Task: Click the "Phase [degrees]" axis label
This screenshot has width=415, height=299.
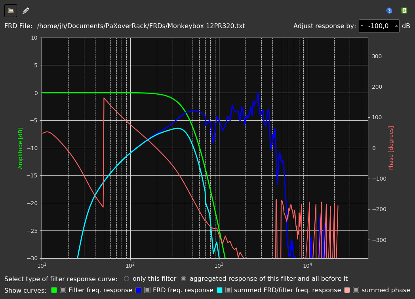Action: 391,148
